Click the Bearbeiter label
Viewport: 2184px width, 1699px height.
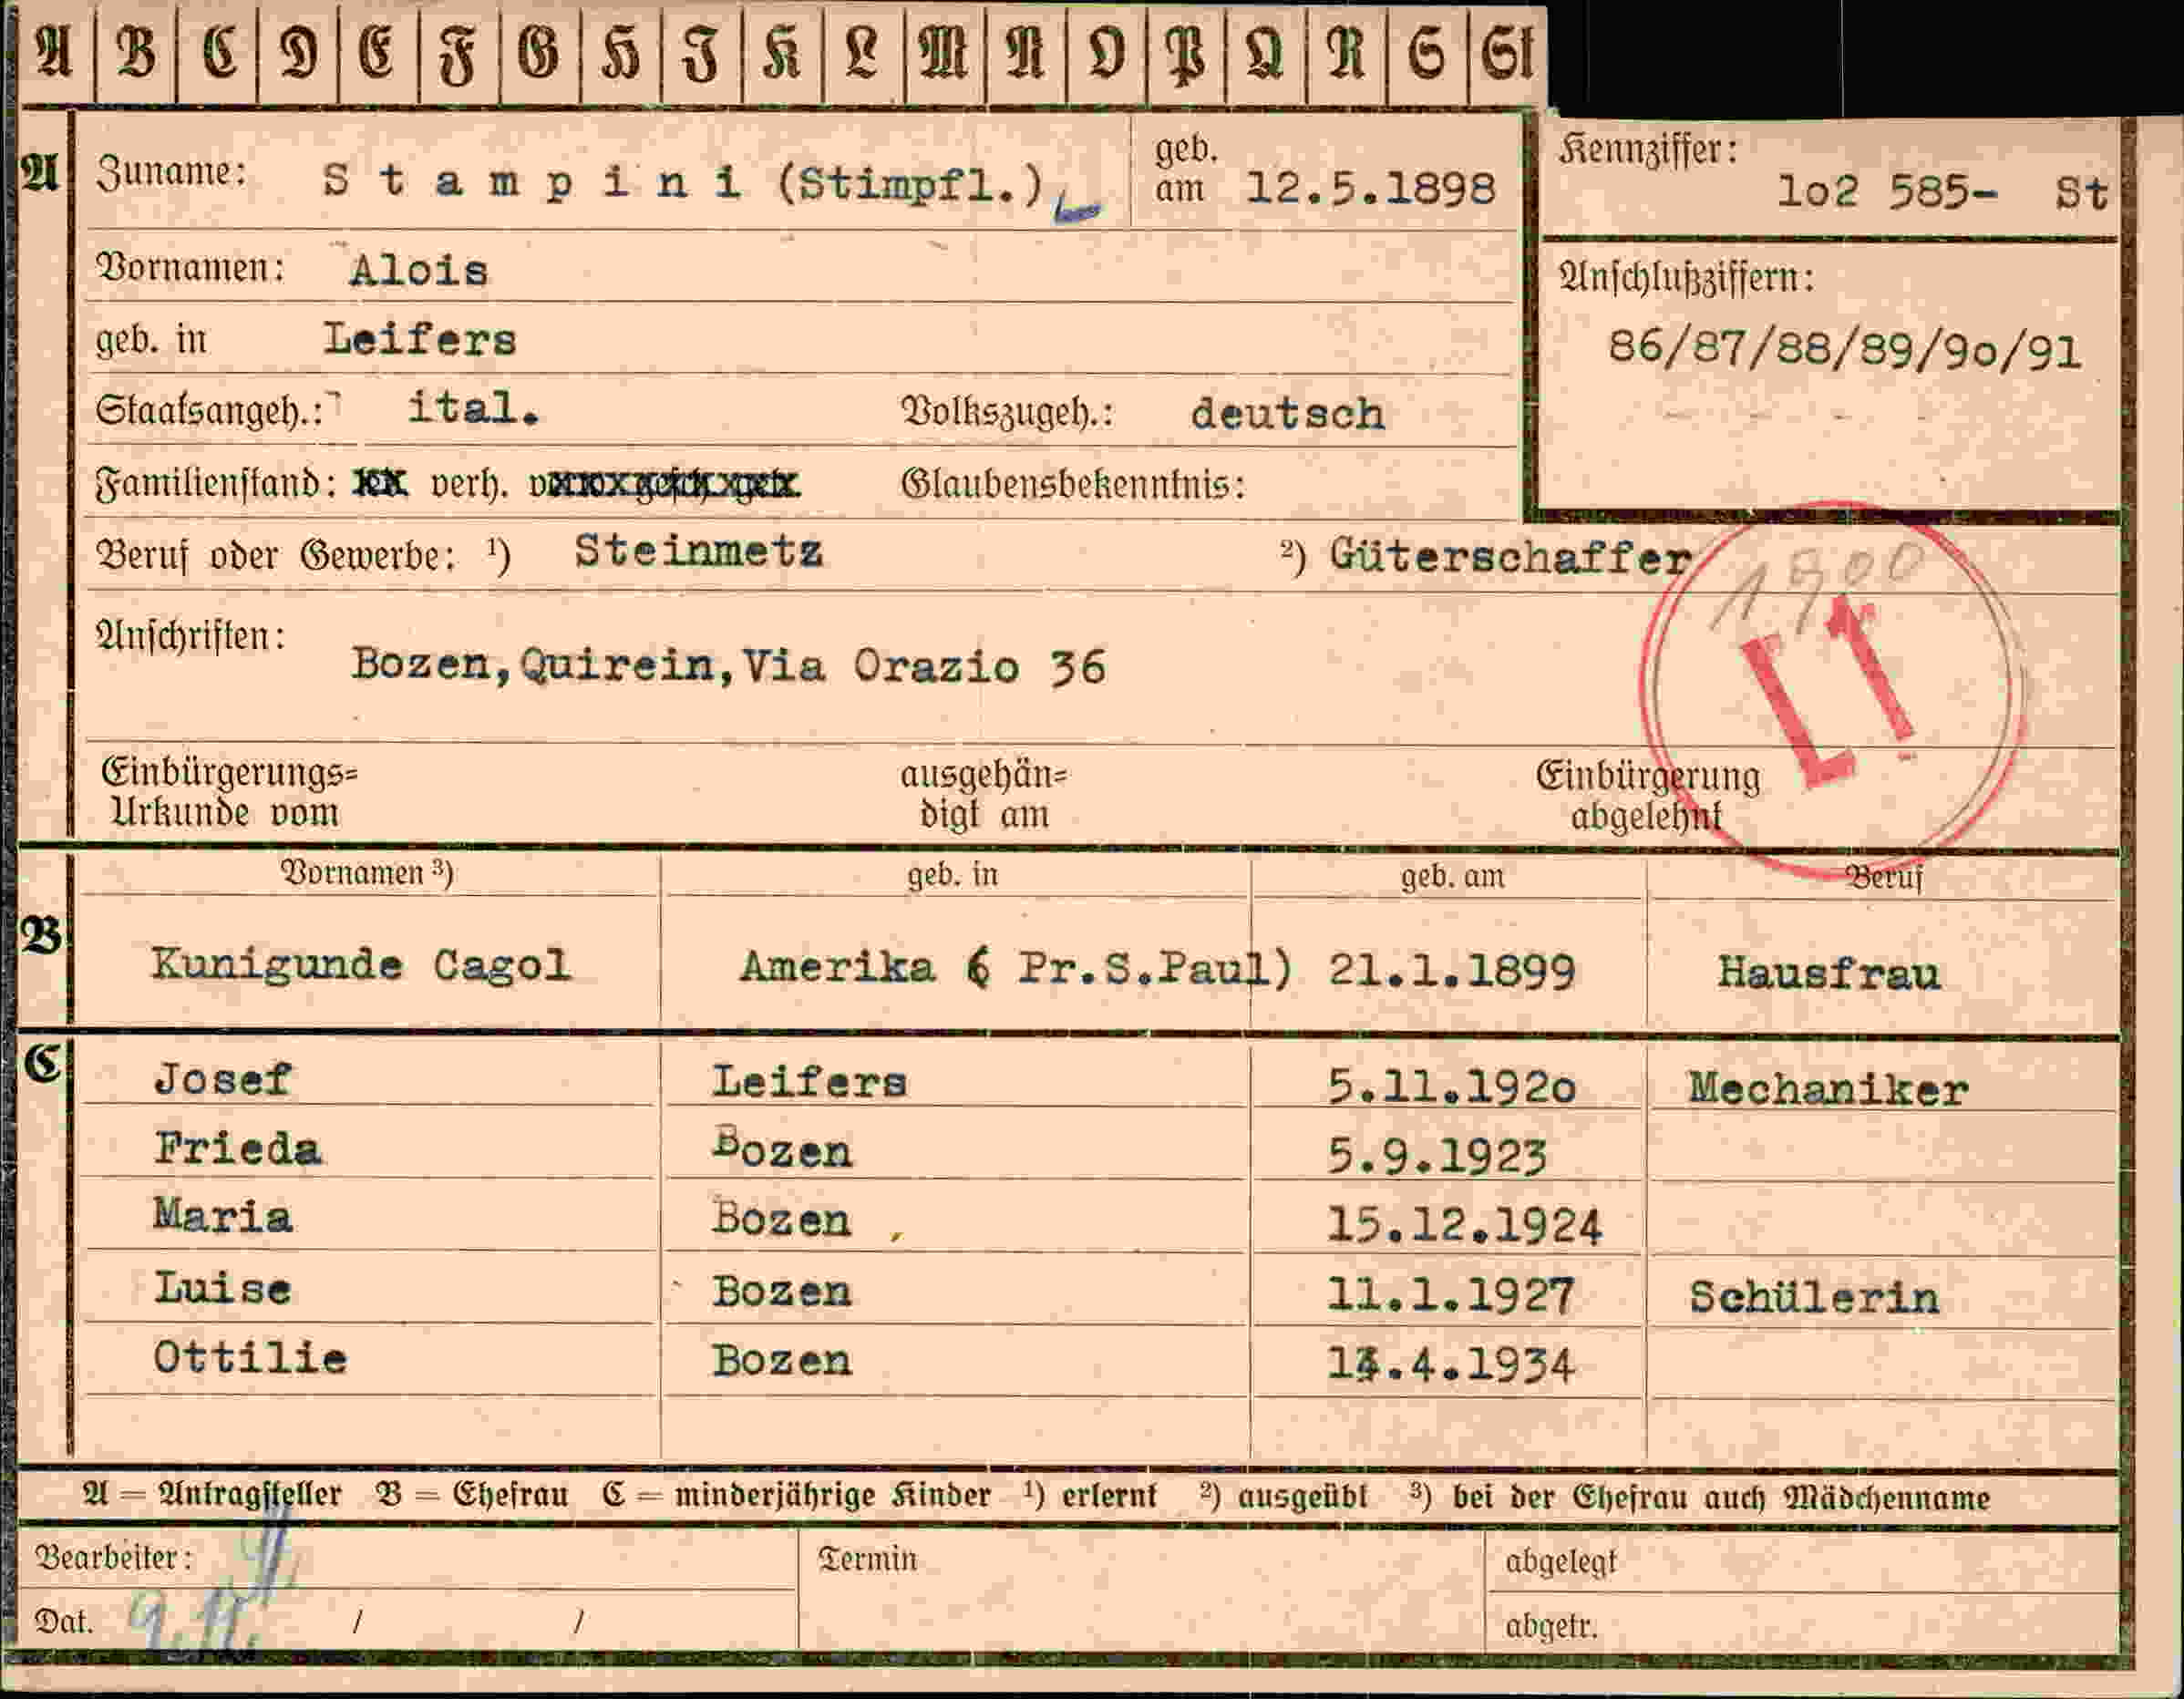coord(113,1558)
